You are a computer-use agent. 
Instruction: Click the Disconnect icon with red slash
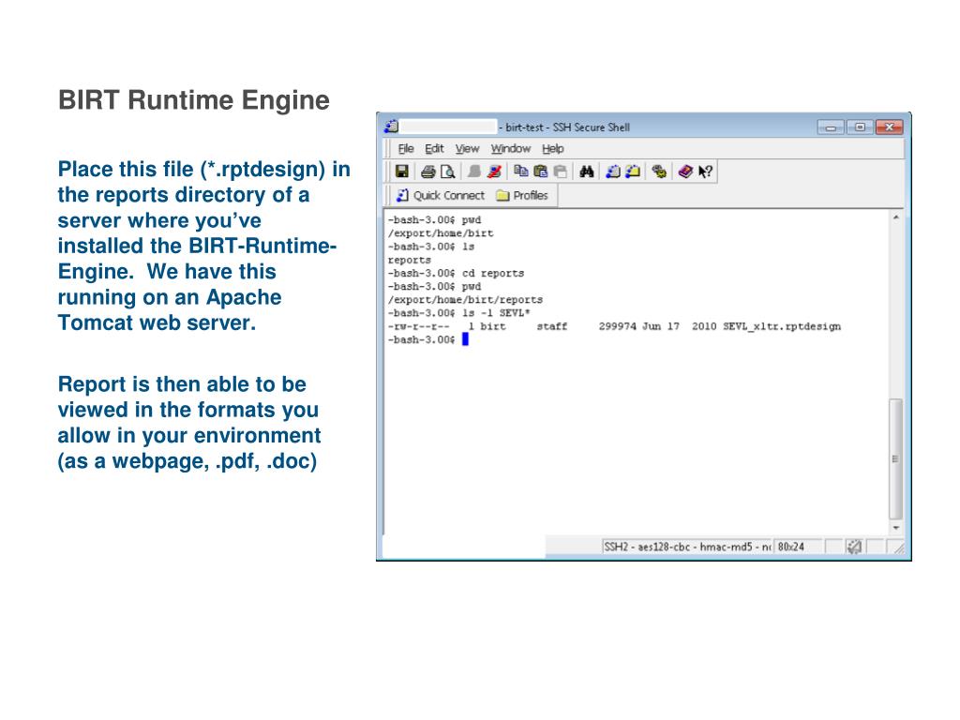[x=494, y=172]
